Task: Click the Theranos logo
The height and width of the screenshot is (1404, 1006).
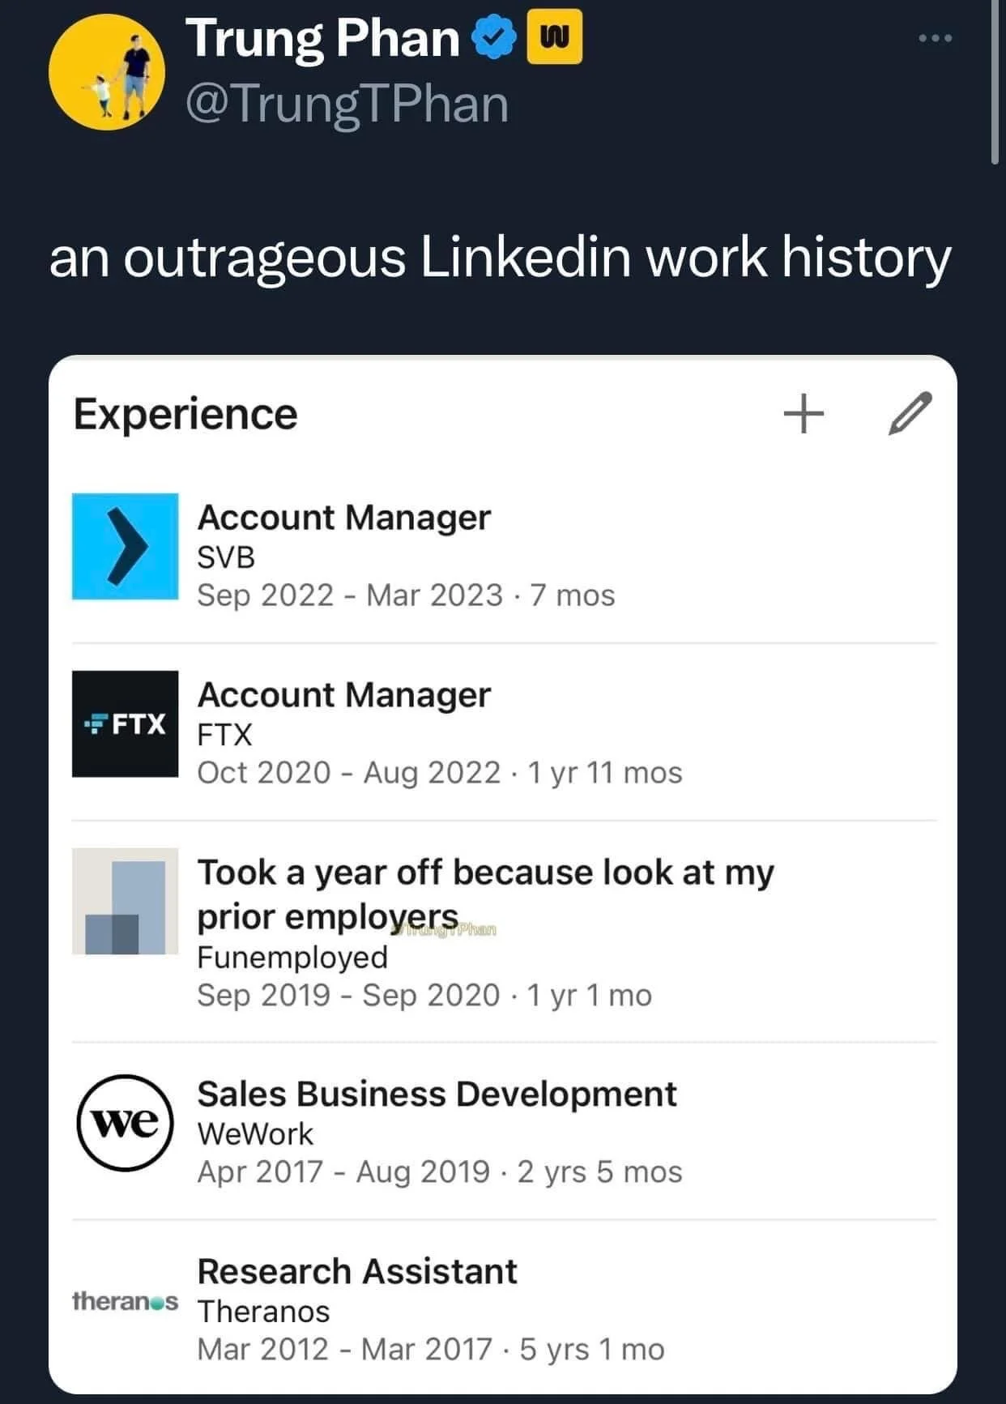Action: [125, 1301]
